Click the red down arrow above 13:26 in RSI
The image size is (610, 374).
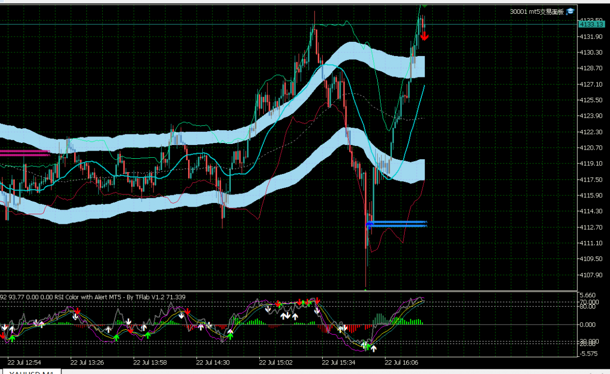(x=77, y=310)
